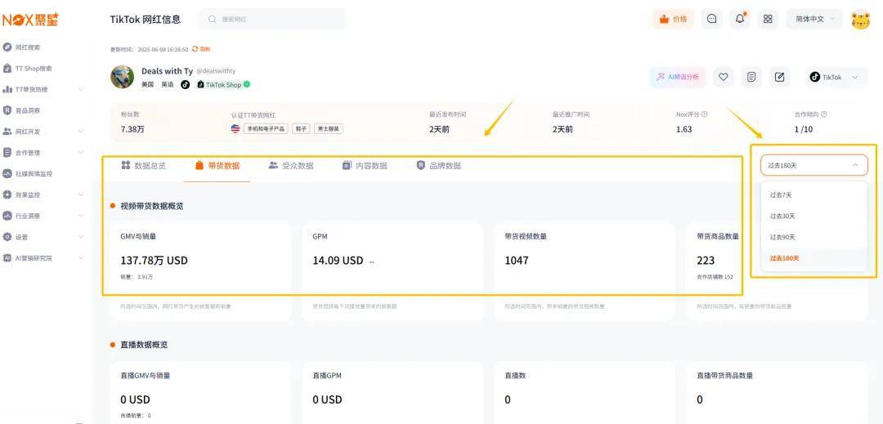Open Deals with Ty profile picture

coord(122,77)
